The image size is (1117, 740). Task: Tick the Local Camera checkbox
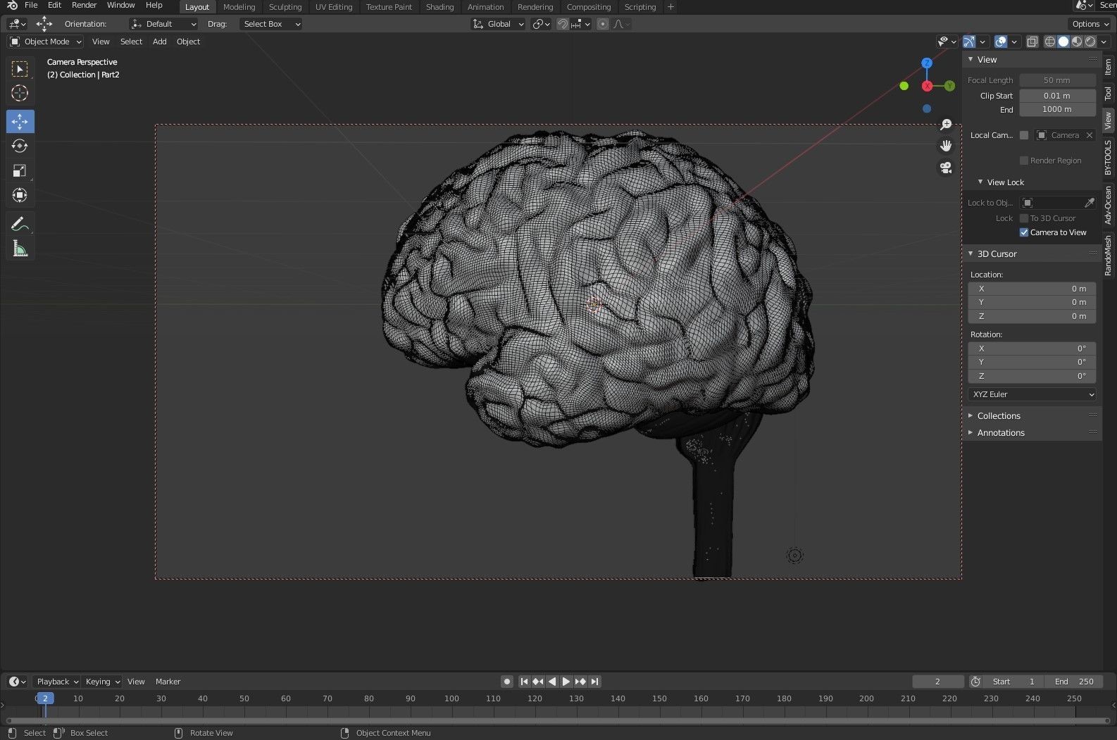tap(1024, 135)
